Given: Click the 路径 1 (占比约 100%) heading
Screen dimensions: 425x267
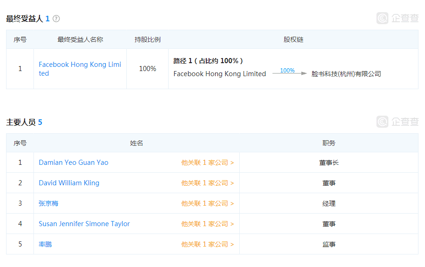Looking at the screenshot, I should 208,61.
